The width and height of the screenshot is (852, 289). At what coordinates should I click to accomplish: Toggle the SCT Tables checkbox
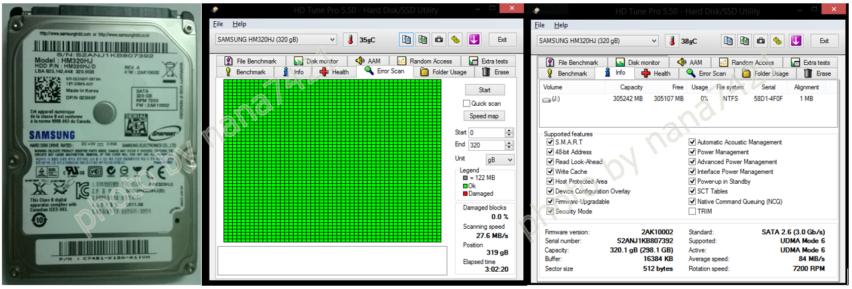click(692, 192)
